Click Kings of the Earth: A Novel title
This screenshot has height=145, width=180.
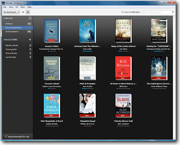123,46
